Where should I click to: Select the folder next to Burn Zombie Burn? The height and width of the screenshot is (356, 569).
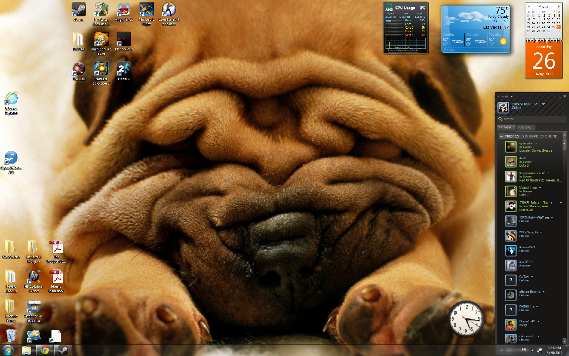(79, 42)
